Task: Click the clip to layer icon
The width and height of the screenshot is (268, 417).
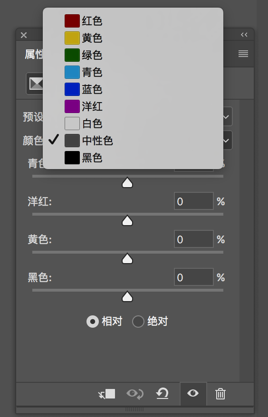Action: [107, 394]
